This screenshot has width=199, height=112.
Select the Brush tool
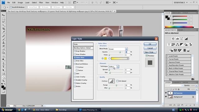click(3, 40)
